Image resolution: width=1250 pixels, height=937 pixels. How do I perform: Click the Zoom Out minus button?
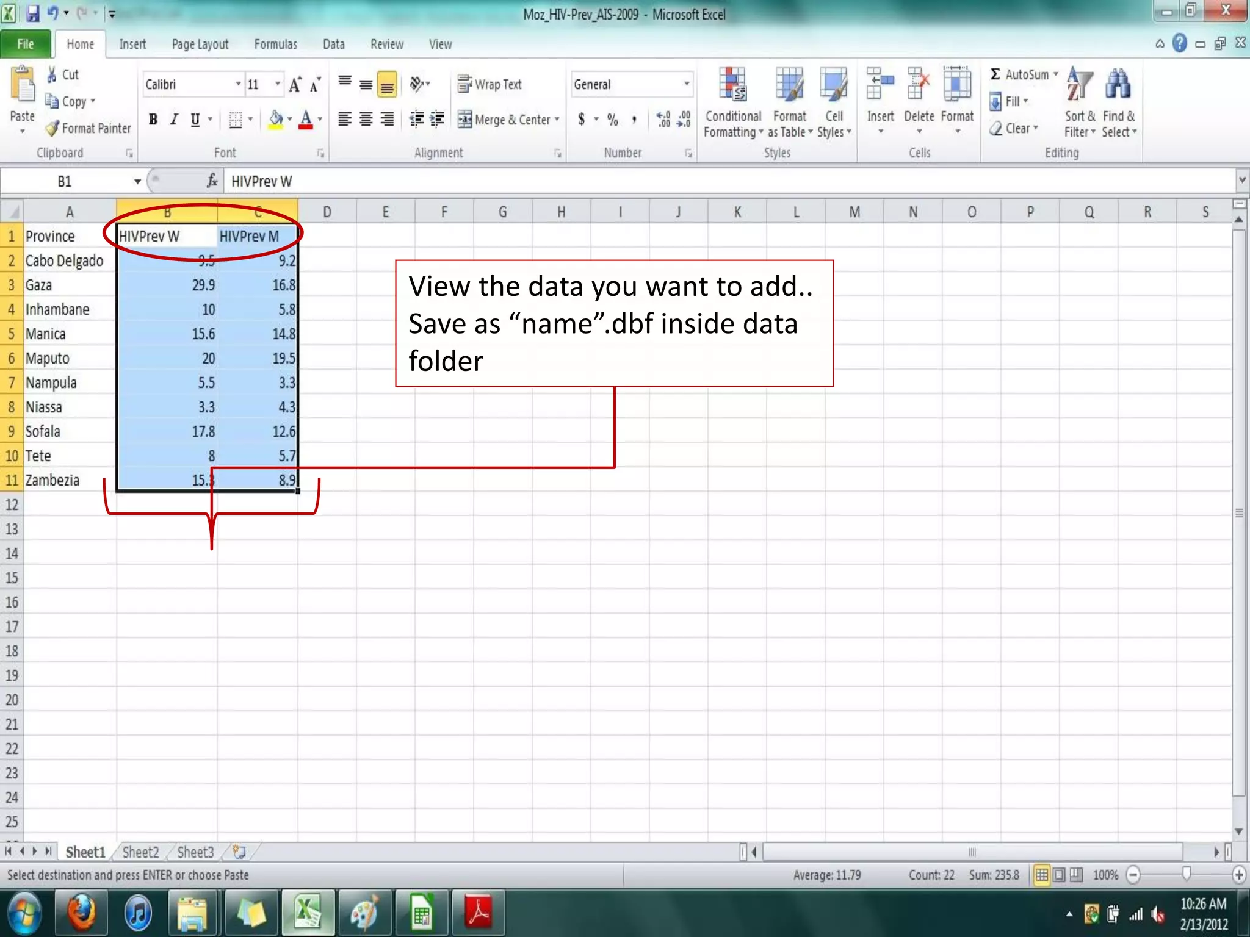pyautogui.click(x=1133, y=875)
